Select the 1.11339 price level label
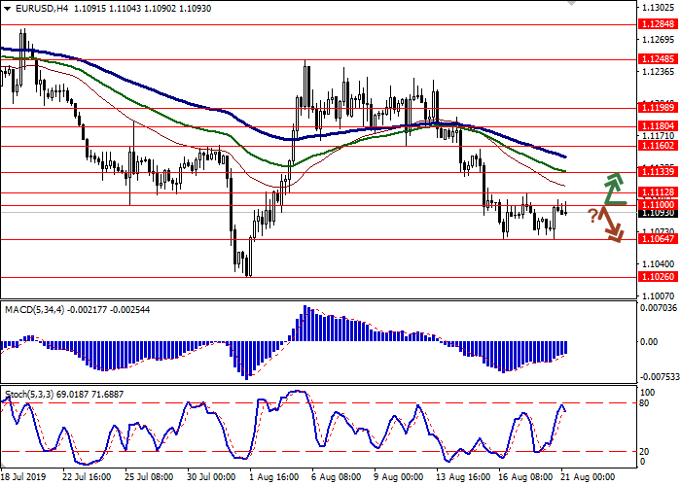Screen dimensions: 681x486 click(x=659, y=171)
